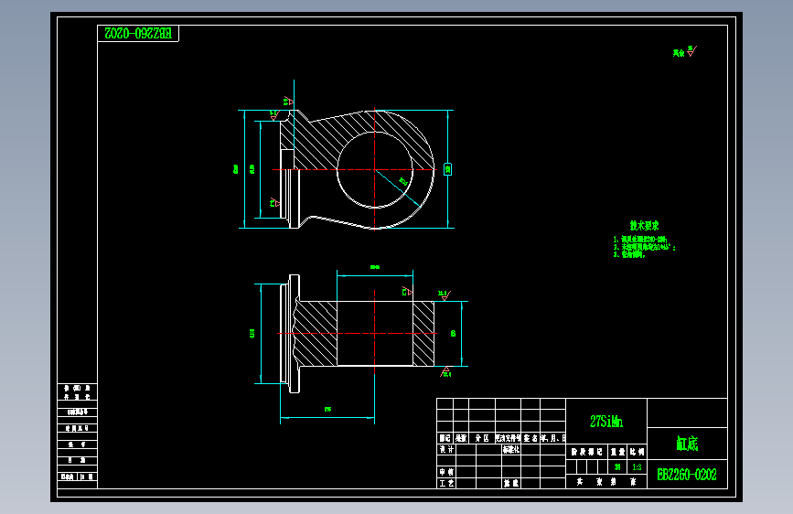Select the horizontal dimension above the bottom view
The height and width of the screenshot is (514, 793).
tap(375, 267)
